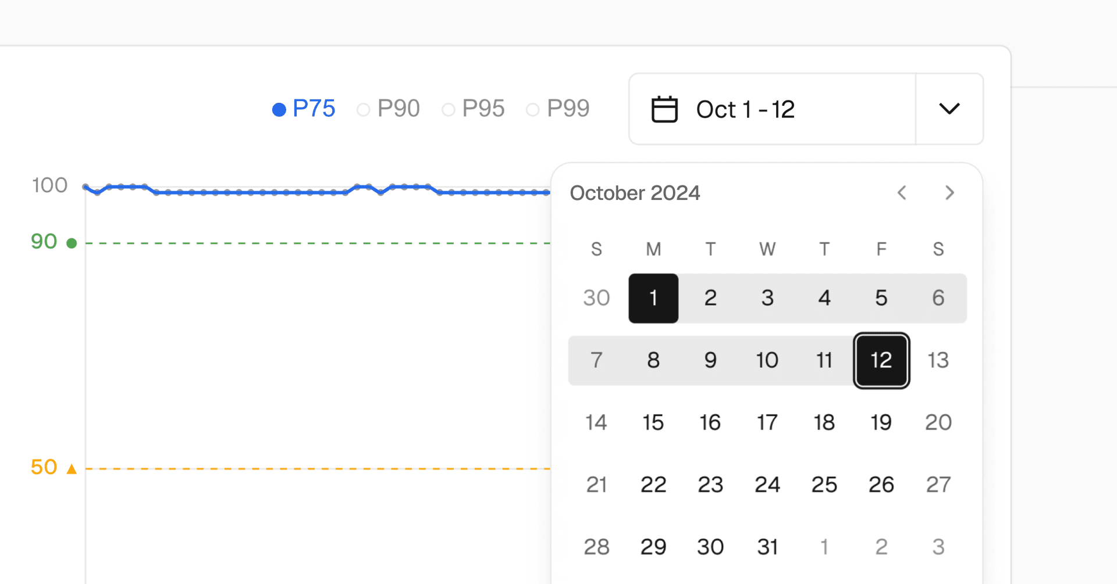Click the orange 50 threshold triangle marker

click(x=72, y=469)
